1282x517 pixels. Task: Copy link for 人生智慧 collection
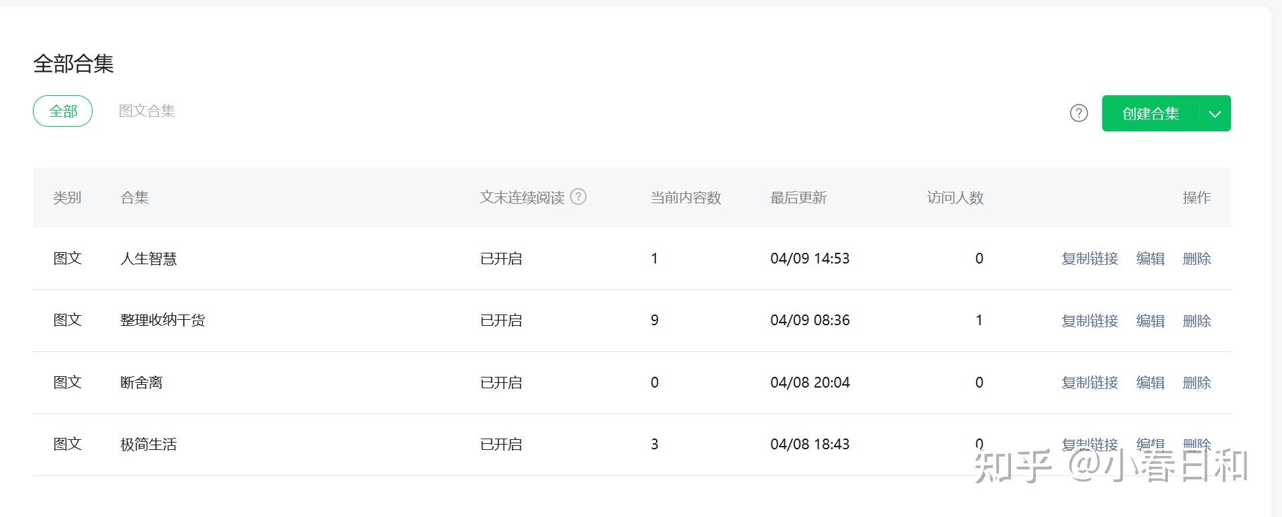click(1089, 259)
